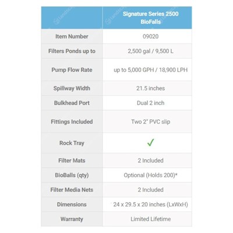This screenshot has width=233, height=233.
Task: Select the Dual 2 inch value
Action: (x=150, y=103)
